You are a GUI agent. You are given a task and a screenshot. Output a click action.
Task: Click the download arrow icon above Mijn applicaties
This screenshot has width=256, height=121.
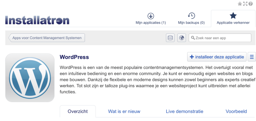click(x=151, y=16)
